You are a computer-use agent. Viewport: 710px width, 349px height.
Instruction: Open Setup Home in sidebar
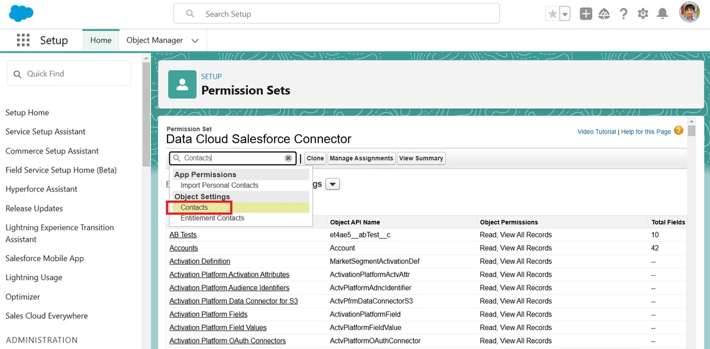coord(27,113)
